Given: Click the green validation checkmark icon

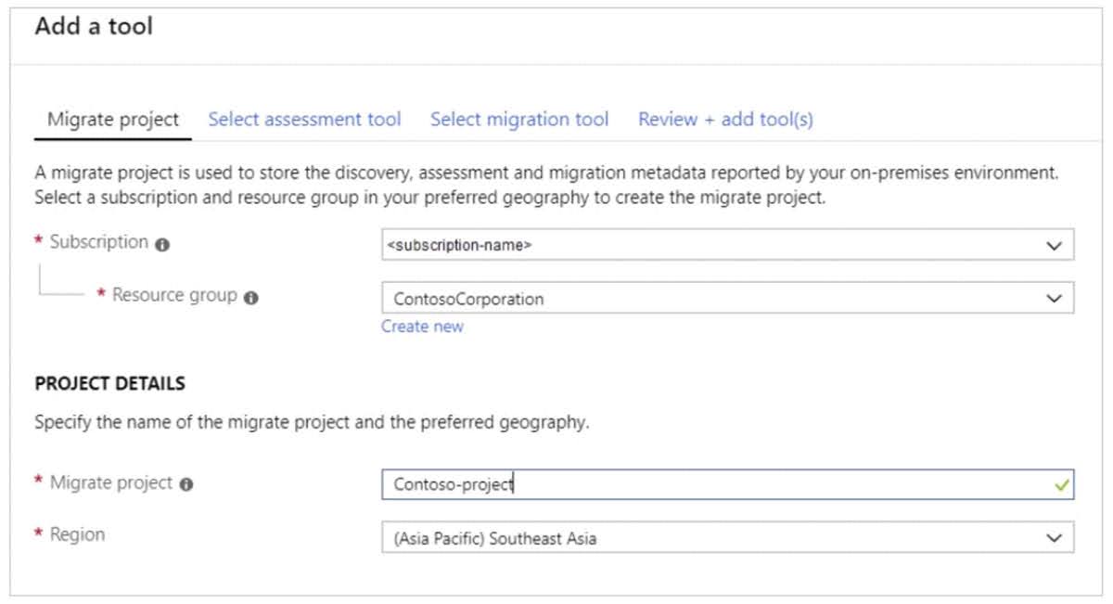Looking at the screenshot, I should [x=1062, y=484].
